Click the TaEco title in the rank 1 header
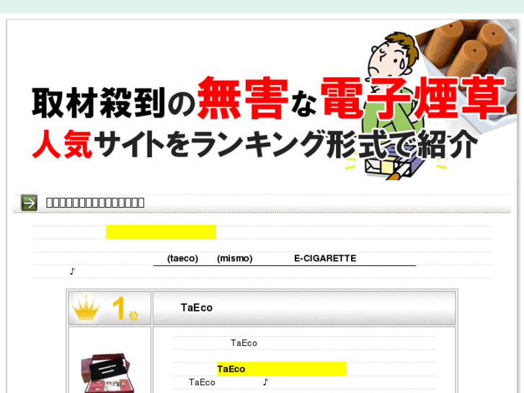 [x=197, y=308]
